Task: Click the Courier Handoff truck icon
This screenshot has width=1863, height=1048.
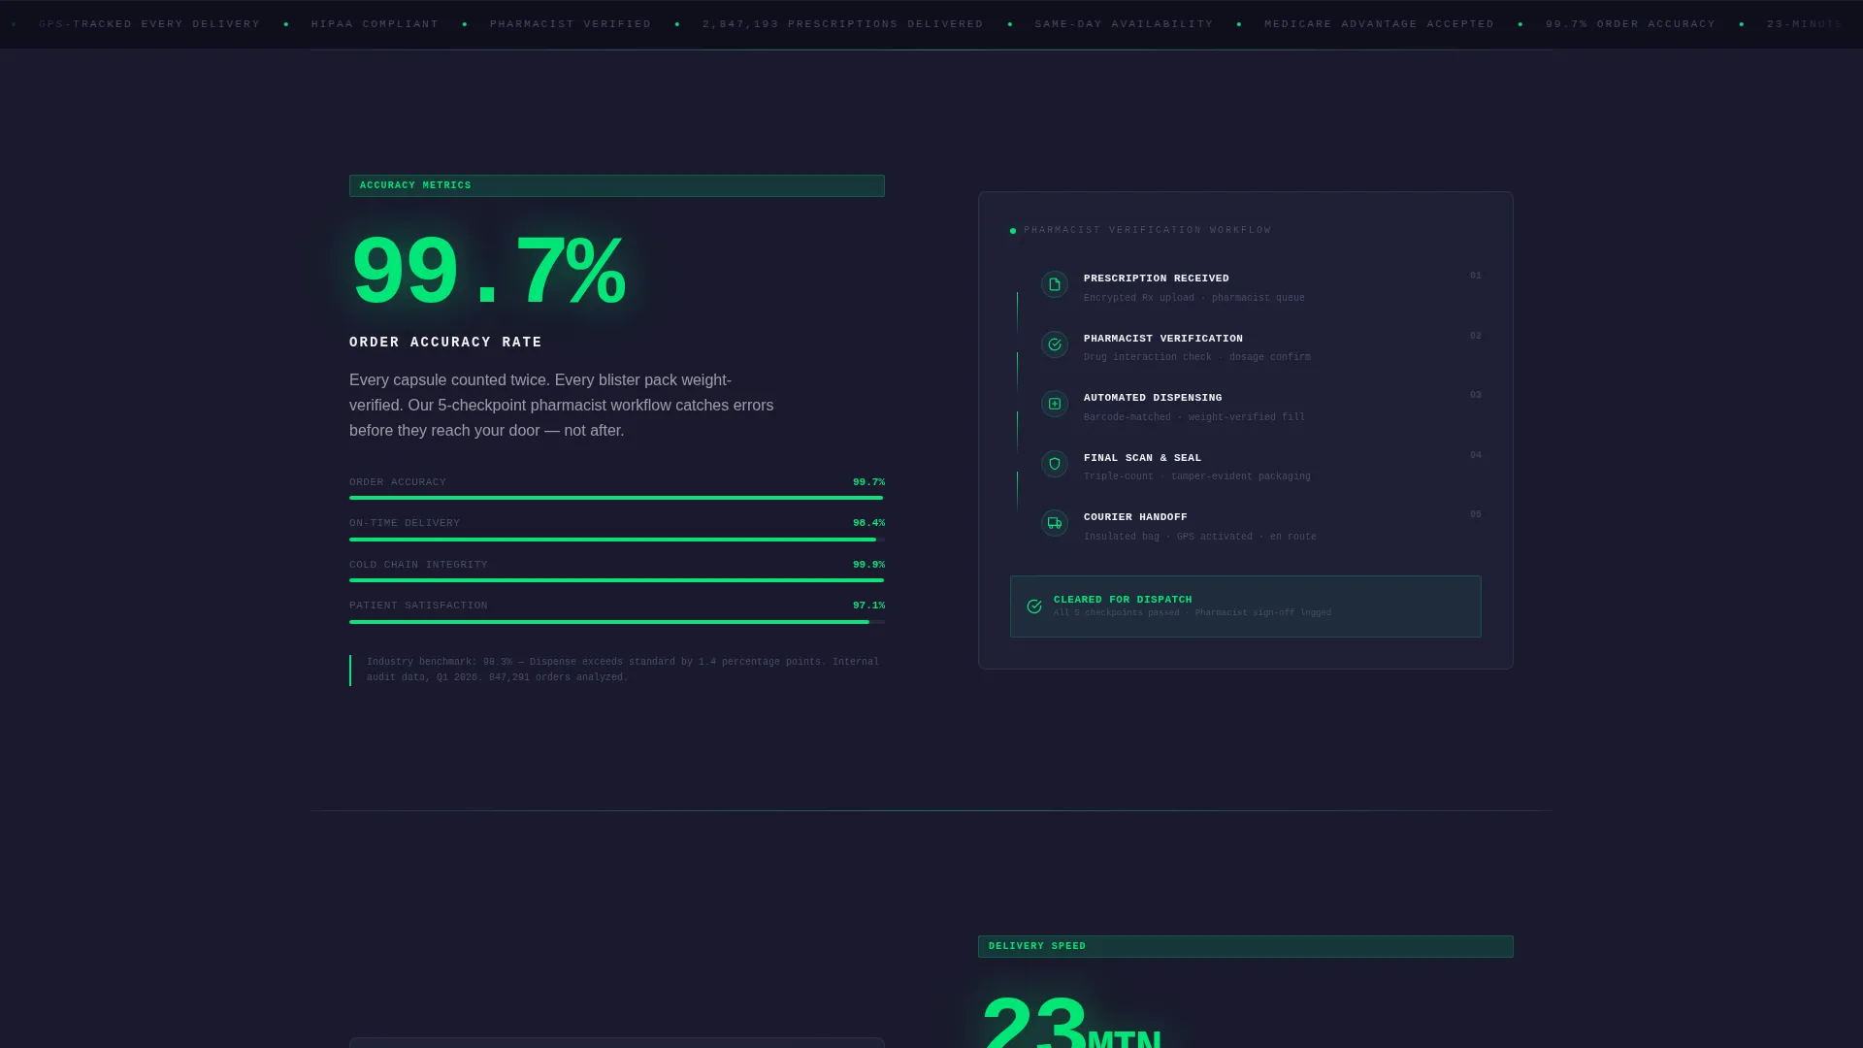Action: [x=1055, y=523]
